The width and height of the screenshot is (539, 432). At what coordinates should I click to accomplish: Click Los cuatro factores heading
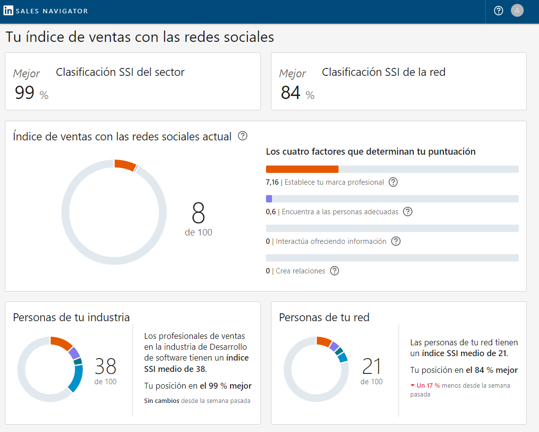371,152
